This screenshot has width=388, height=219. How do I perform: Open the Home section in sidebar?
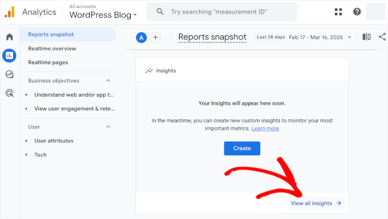[9, 37]
